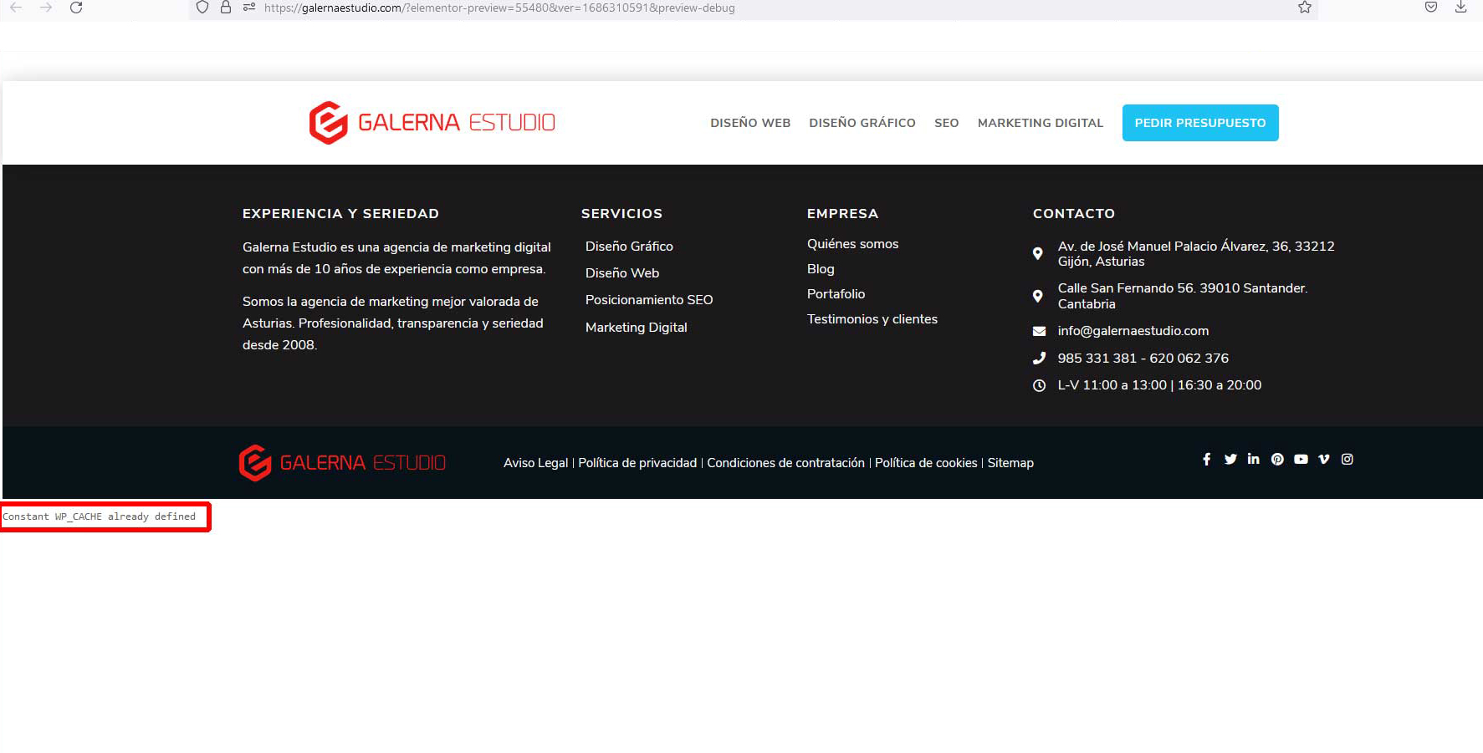Click the envelope icon by email address
This screenshot has height=753, width=1483.
[1039, 331]
